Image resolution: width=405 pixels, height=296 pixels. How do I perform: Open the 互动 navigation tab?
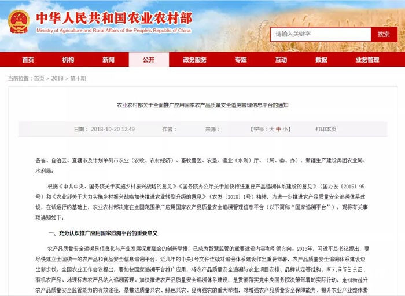[281, 60]
